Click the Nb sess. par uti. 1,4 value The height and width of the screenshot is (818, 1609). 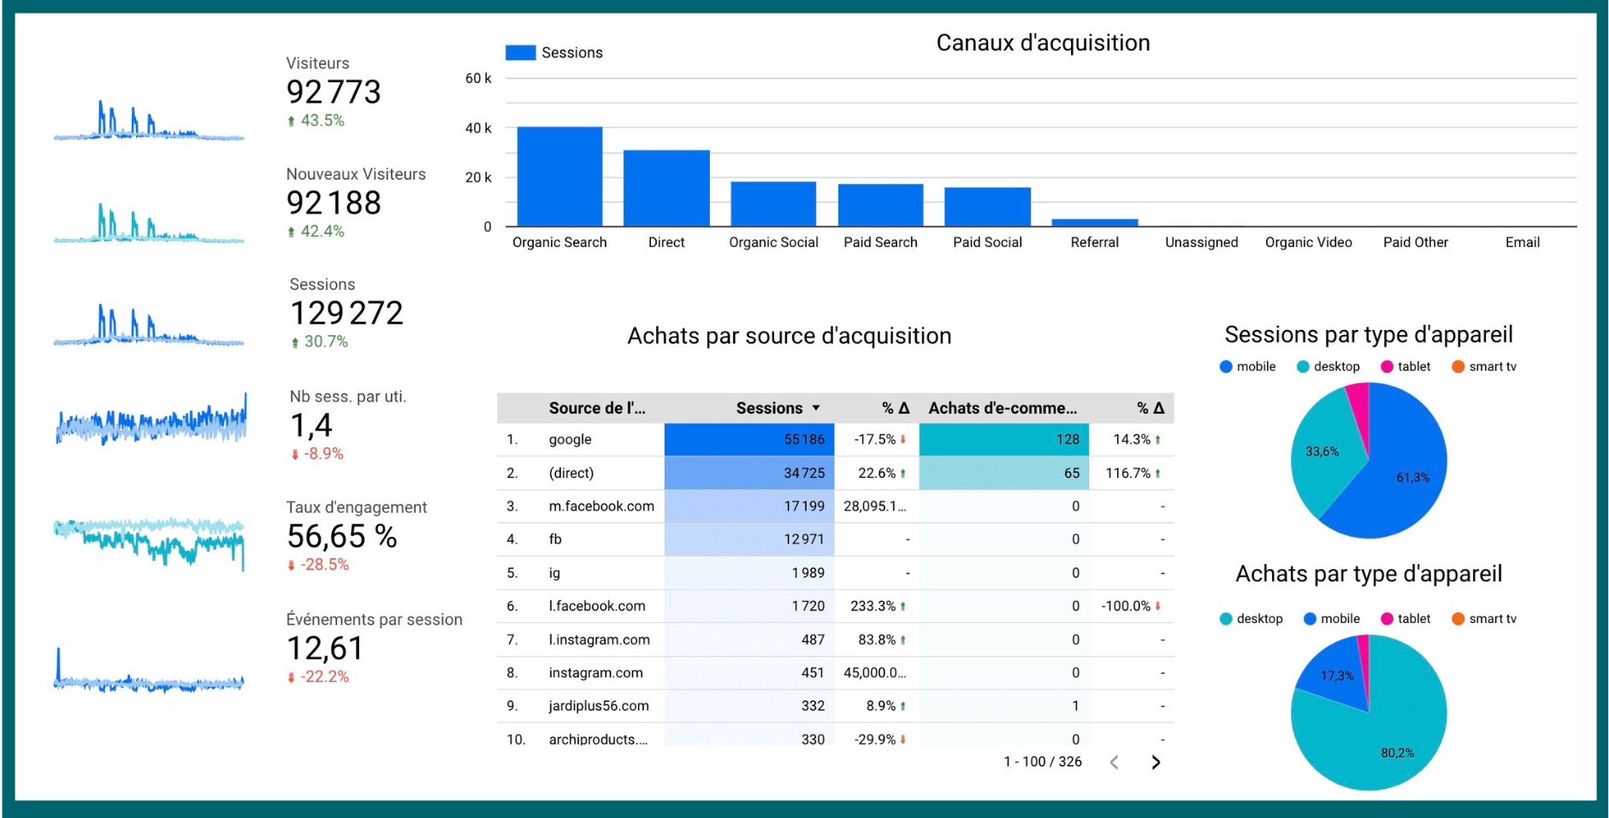point(311,425)
